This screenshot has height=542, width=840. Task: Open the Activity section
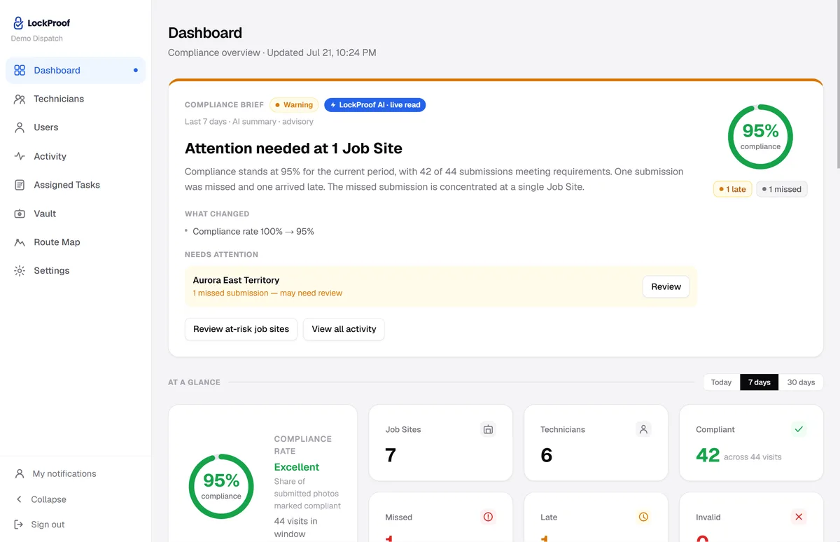click(x=76, y=156)
